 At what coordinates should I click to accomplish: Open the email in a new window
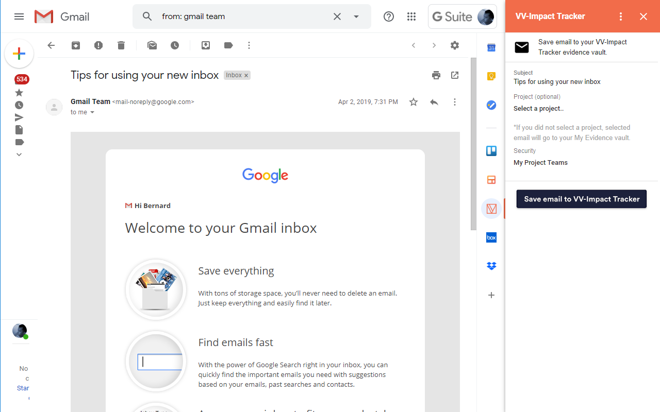pyautogui.click(x=455, y=75)
